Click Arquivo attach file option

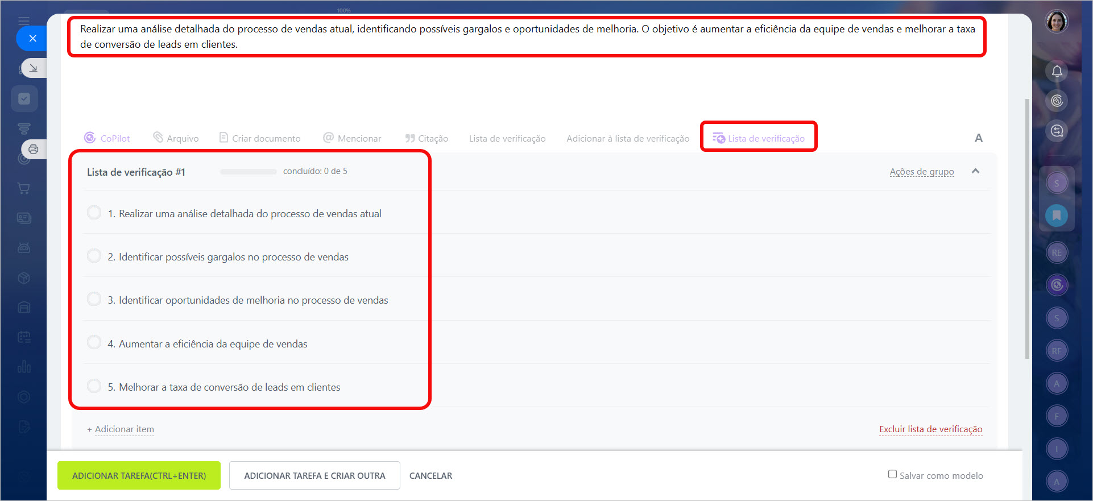pos(176,138)
